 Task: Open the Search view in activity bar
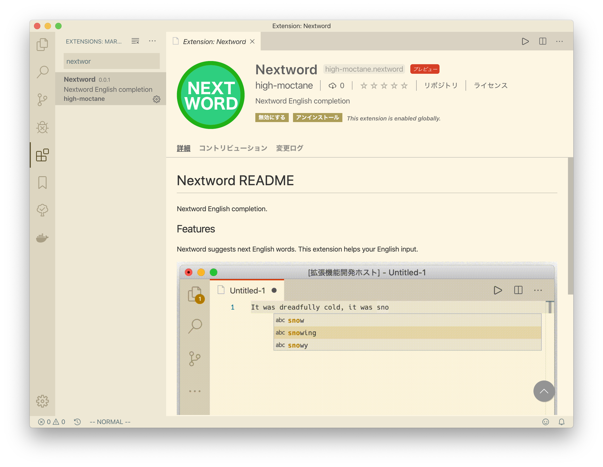42,72
